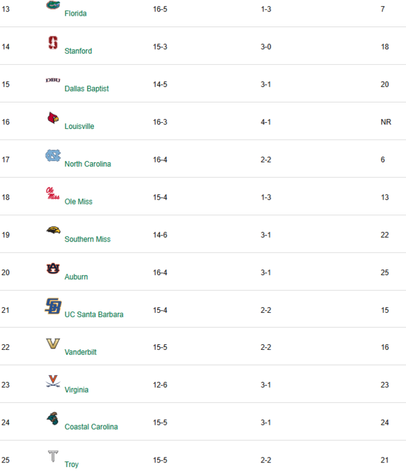Open the Louisville team link
406x472 pixels.
pos(79,126)
